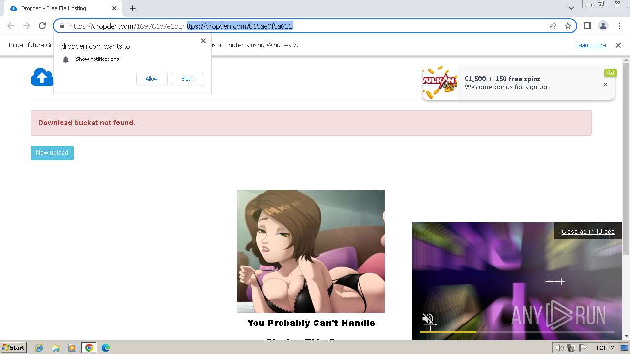Click Close ad in 10 sec link
Viewport: 630px width, 354px height.
(x=588, y=231)
